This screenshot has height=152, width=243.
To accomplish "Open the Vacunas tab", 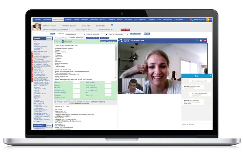I will pyautogui.click(x=120, y=19).
